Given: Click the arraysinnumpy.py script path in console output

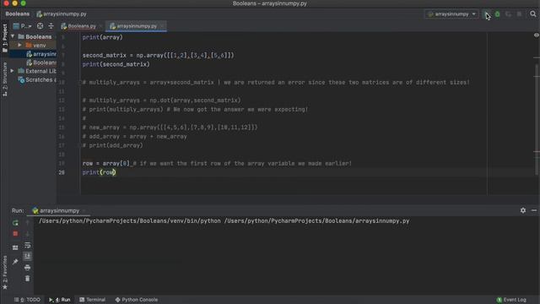Looking at the screenshot, I should click(317, 221).
